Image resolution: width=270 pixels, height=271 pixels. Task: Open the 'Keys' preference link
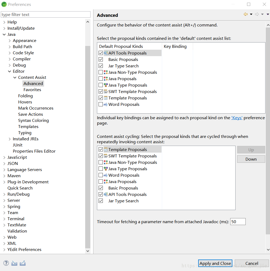click(x=237, y=118)
